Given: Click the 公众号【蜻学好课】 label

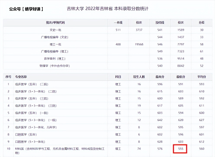Looking at the screenshot, I should click(26, 9).
